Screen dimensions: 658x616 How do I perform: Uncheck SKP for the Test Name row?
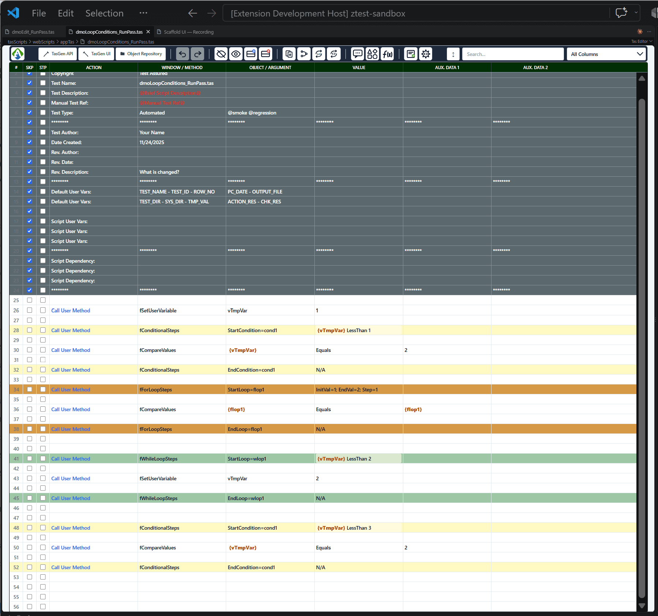point(30,83)
